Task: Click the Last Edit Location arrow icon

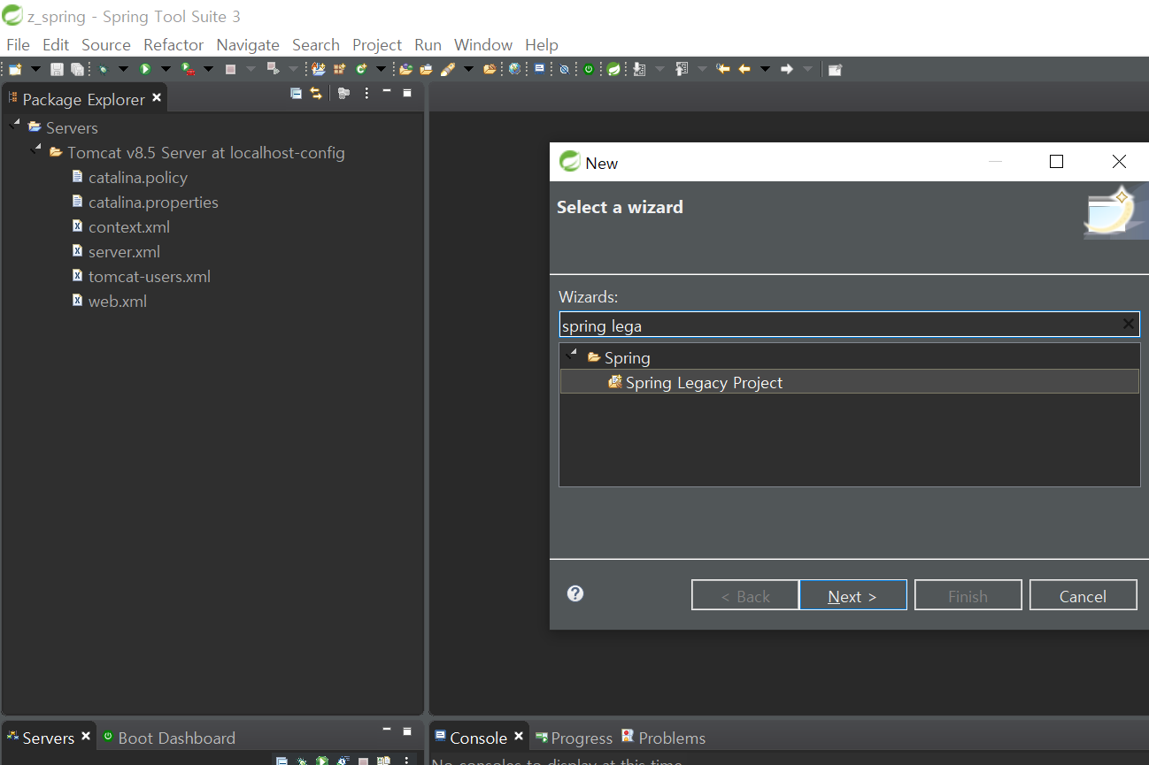Action: coord(723,69)
